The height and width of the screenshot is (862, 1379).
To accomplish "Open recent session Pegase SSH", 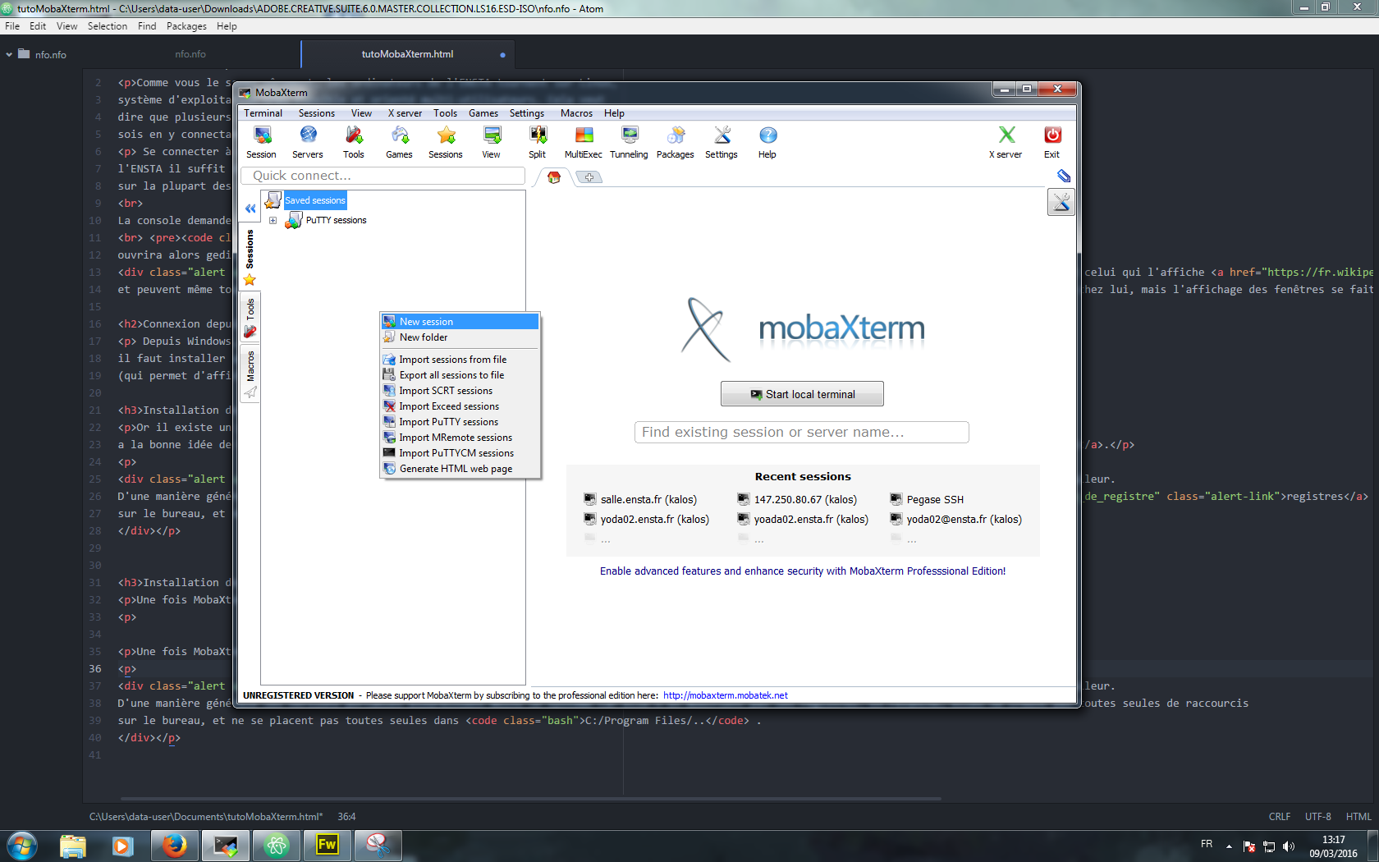I will (928, 499).
